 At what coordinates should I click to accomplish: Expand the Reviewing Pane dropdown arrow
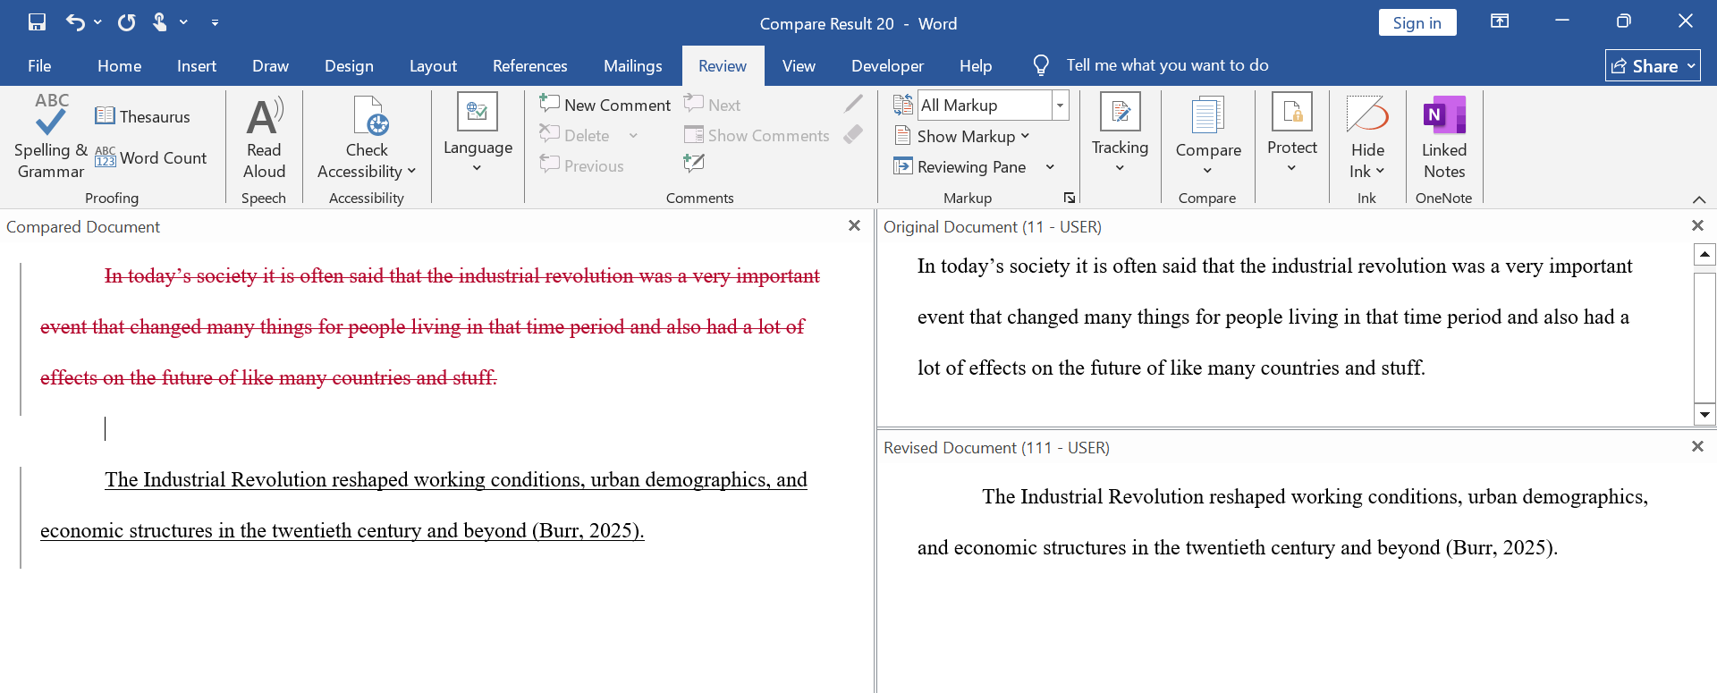[x=1050, y=167]
